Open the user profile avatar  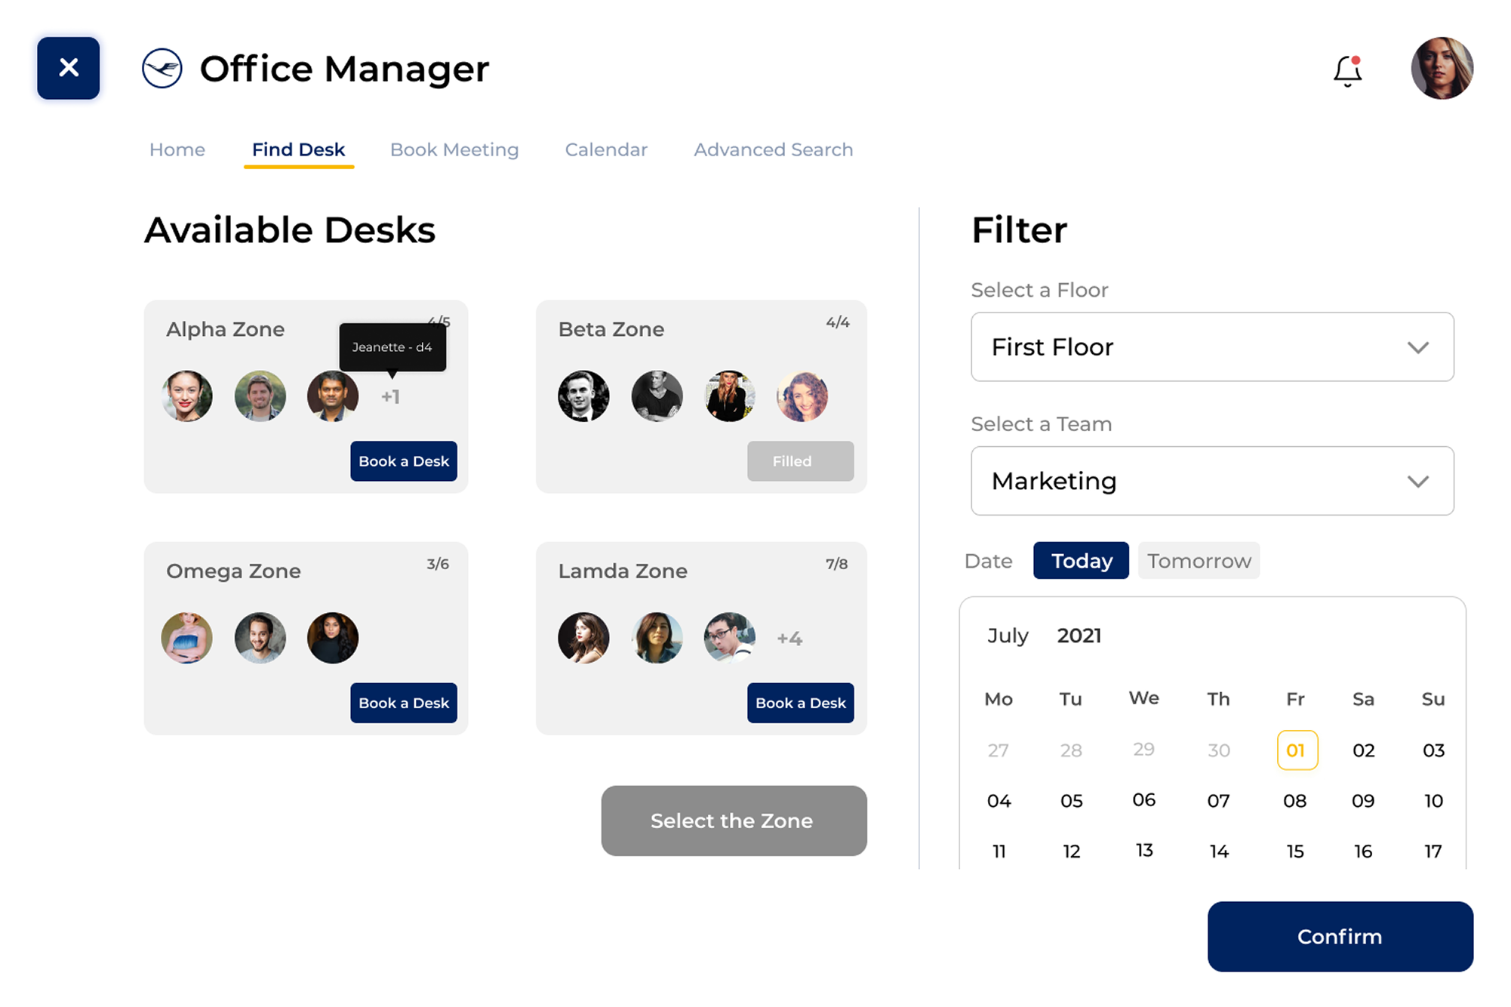pos(1442,69)
